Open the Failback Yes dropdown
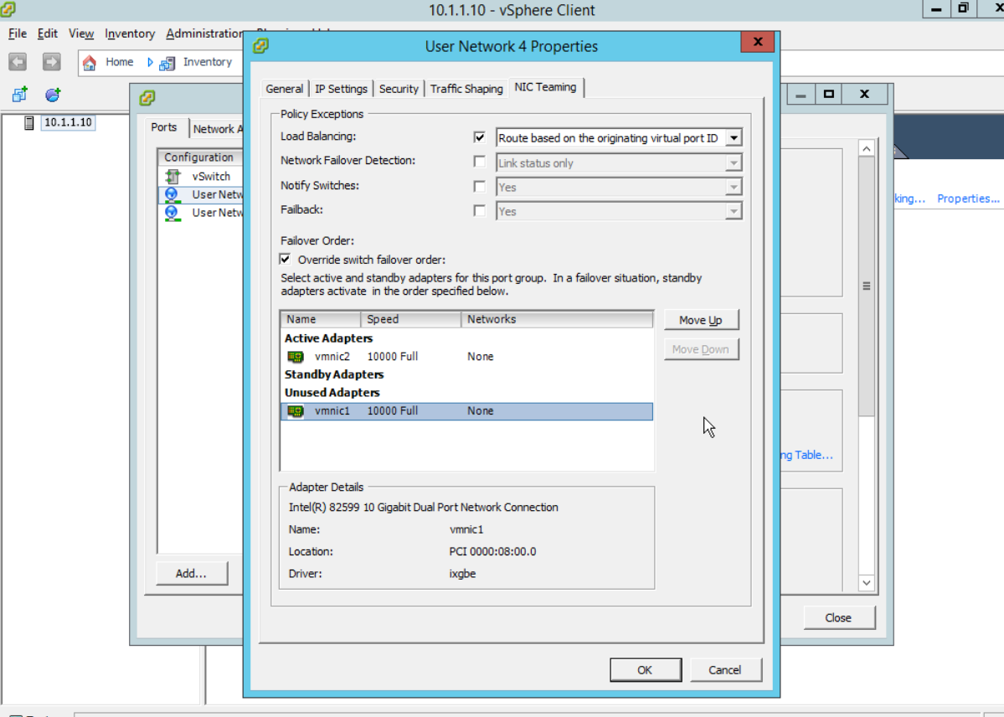The image size is (1004, 717). [x=734, y=211]
